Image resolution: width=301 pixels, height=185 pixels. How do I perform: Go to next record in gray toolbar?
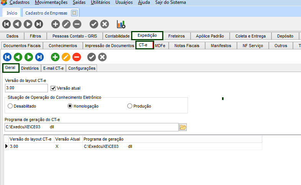[28, 24]
